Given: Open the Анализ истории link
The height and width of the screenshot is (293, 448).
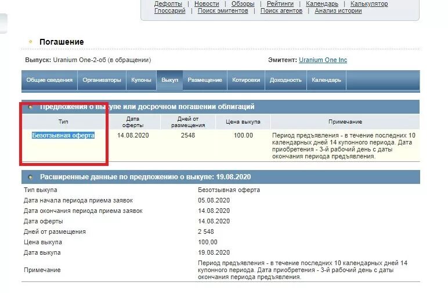Looking at the screenshot, I should click(x=338, y=11).
